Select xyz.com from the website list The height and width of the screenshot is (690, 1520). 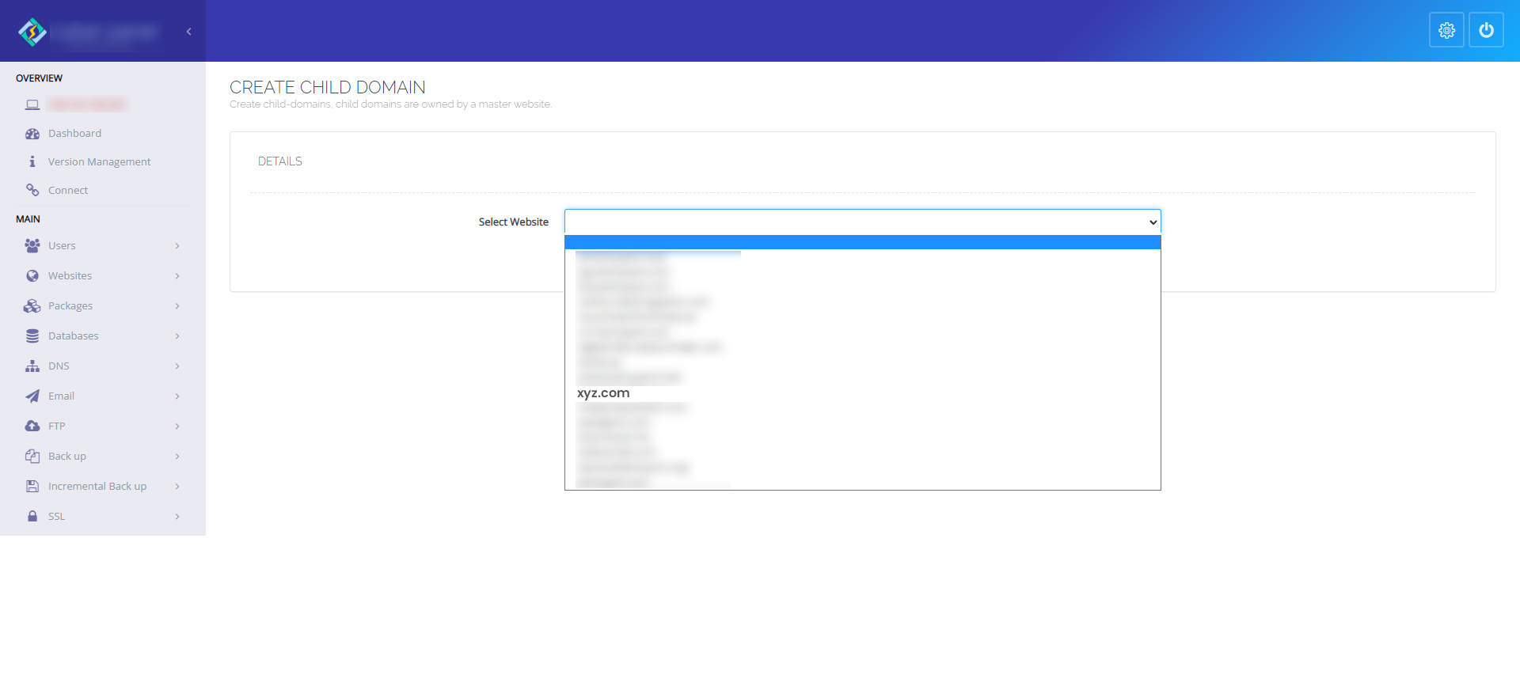pyautogui.click(x=603, y=393)
